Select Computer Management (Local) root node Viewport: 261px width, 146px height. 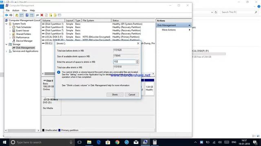(x=24, y=20)
